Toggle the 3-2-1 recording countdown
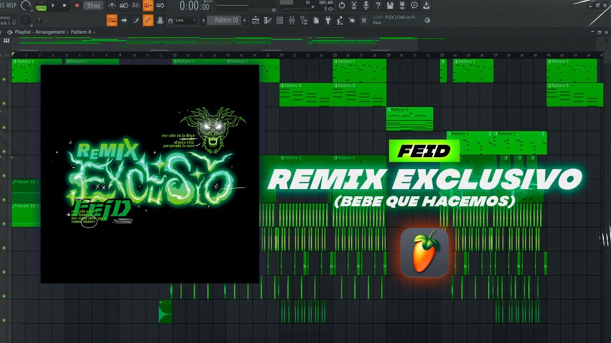 [136, 6]
